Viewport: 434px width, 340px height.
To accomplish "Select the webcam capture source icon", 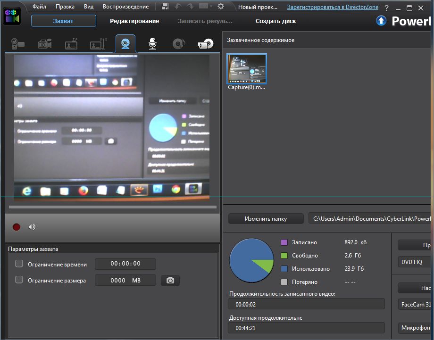I will [x=125, y=44].
